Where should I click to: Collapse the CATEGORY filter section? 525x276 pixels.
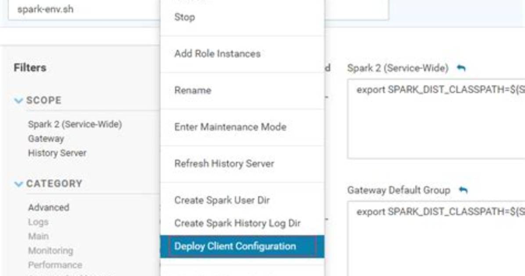click(x=19, y=184)
